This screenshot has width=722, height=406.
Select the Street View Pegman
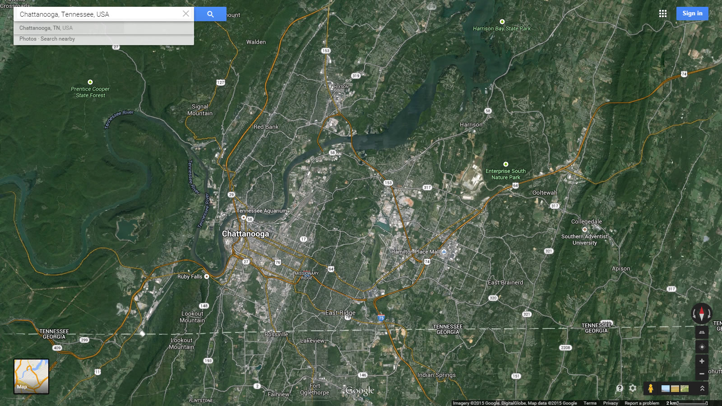tap(650, 388)
